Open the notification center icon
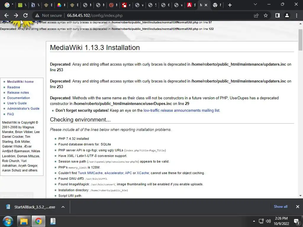 pyautogui.click(x=296, y=221)
